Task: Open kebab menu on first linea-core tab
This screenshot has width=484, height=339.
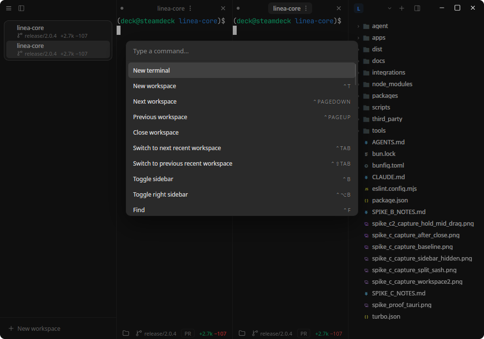Action: pos(190,8)
